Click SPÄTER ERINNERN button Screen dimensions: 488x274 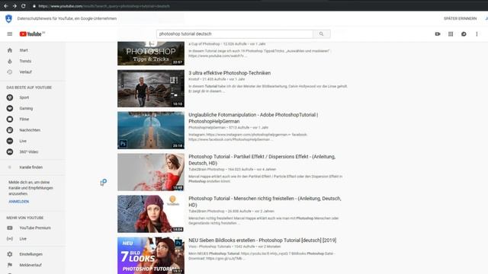[460, 18]
